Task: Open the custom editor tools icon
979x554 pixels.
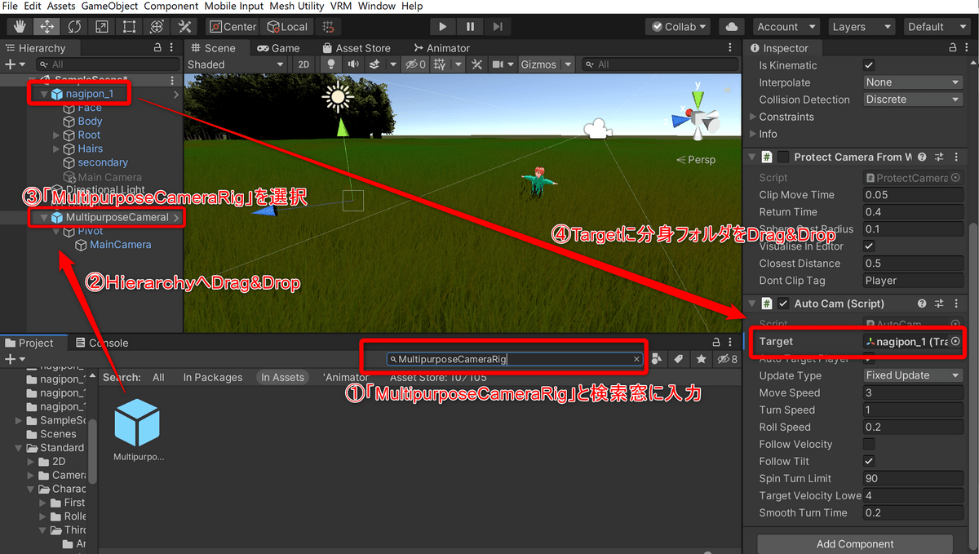Action: click(x=184, y=27)
